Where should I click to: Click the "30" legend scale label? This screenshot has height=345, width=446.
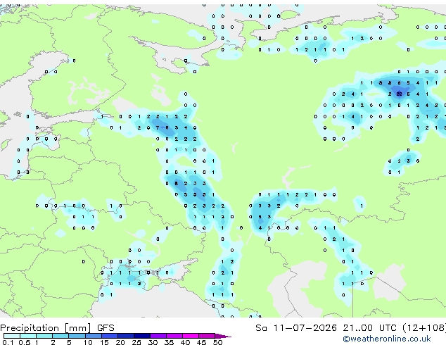point(153,342)
